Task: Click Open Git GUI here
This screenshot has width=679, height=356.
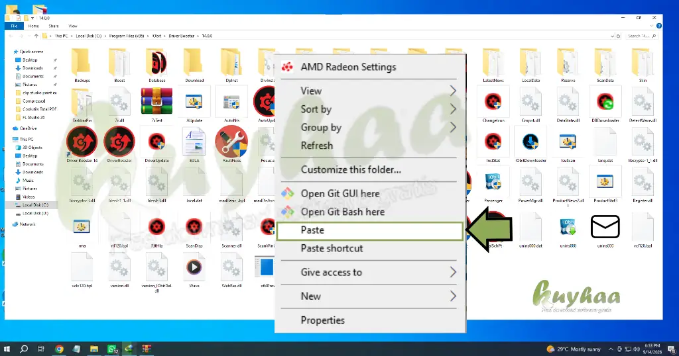Action: tap(370, 194)
